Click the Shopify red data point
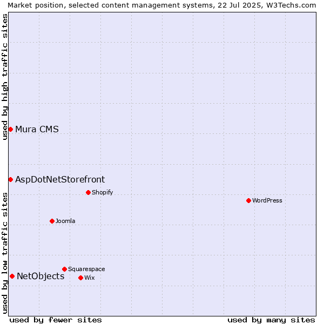Viewport: 324px width, 324px height. (x=88, y=193)
